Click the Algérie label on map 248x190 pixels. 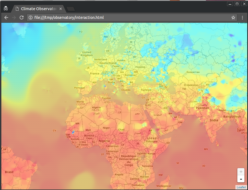click(x=96, y=107)
